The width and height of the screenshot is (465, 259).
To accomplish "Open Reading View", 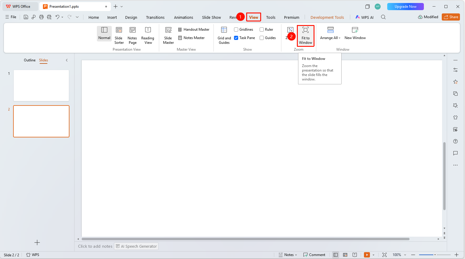I will (x=148, y=35).
